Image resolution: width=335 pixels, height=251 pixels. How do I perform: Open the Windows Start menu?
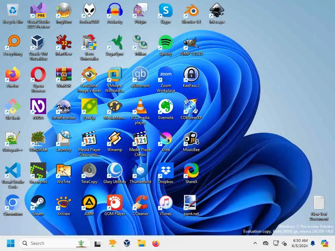[x=10, y=243]
